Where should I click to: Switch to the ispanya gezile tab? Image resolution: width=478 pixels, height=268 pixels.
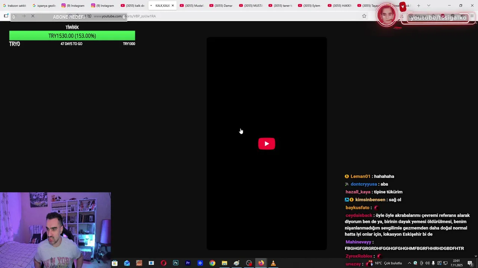coord(44,6)
